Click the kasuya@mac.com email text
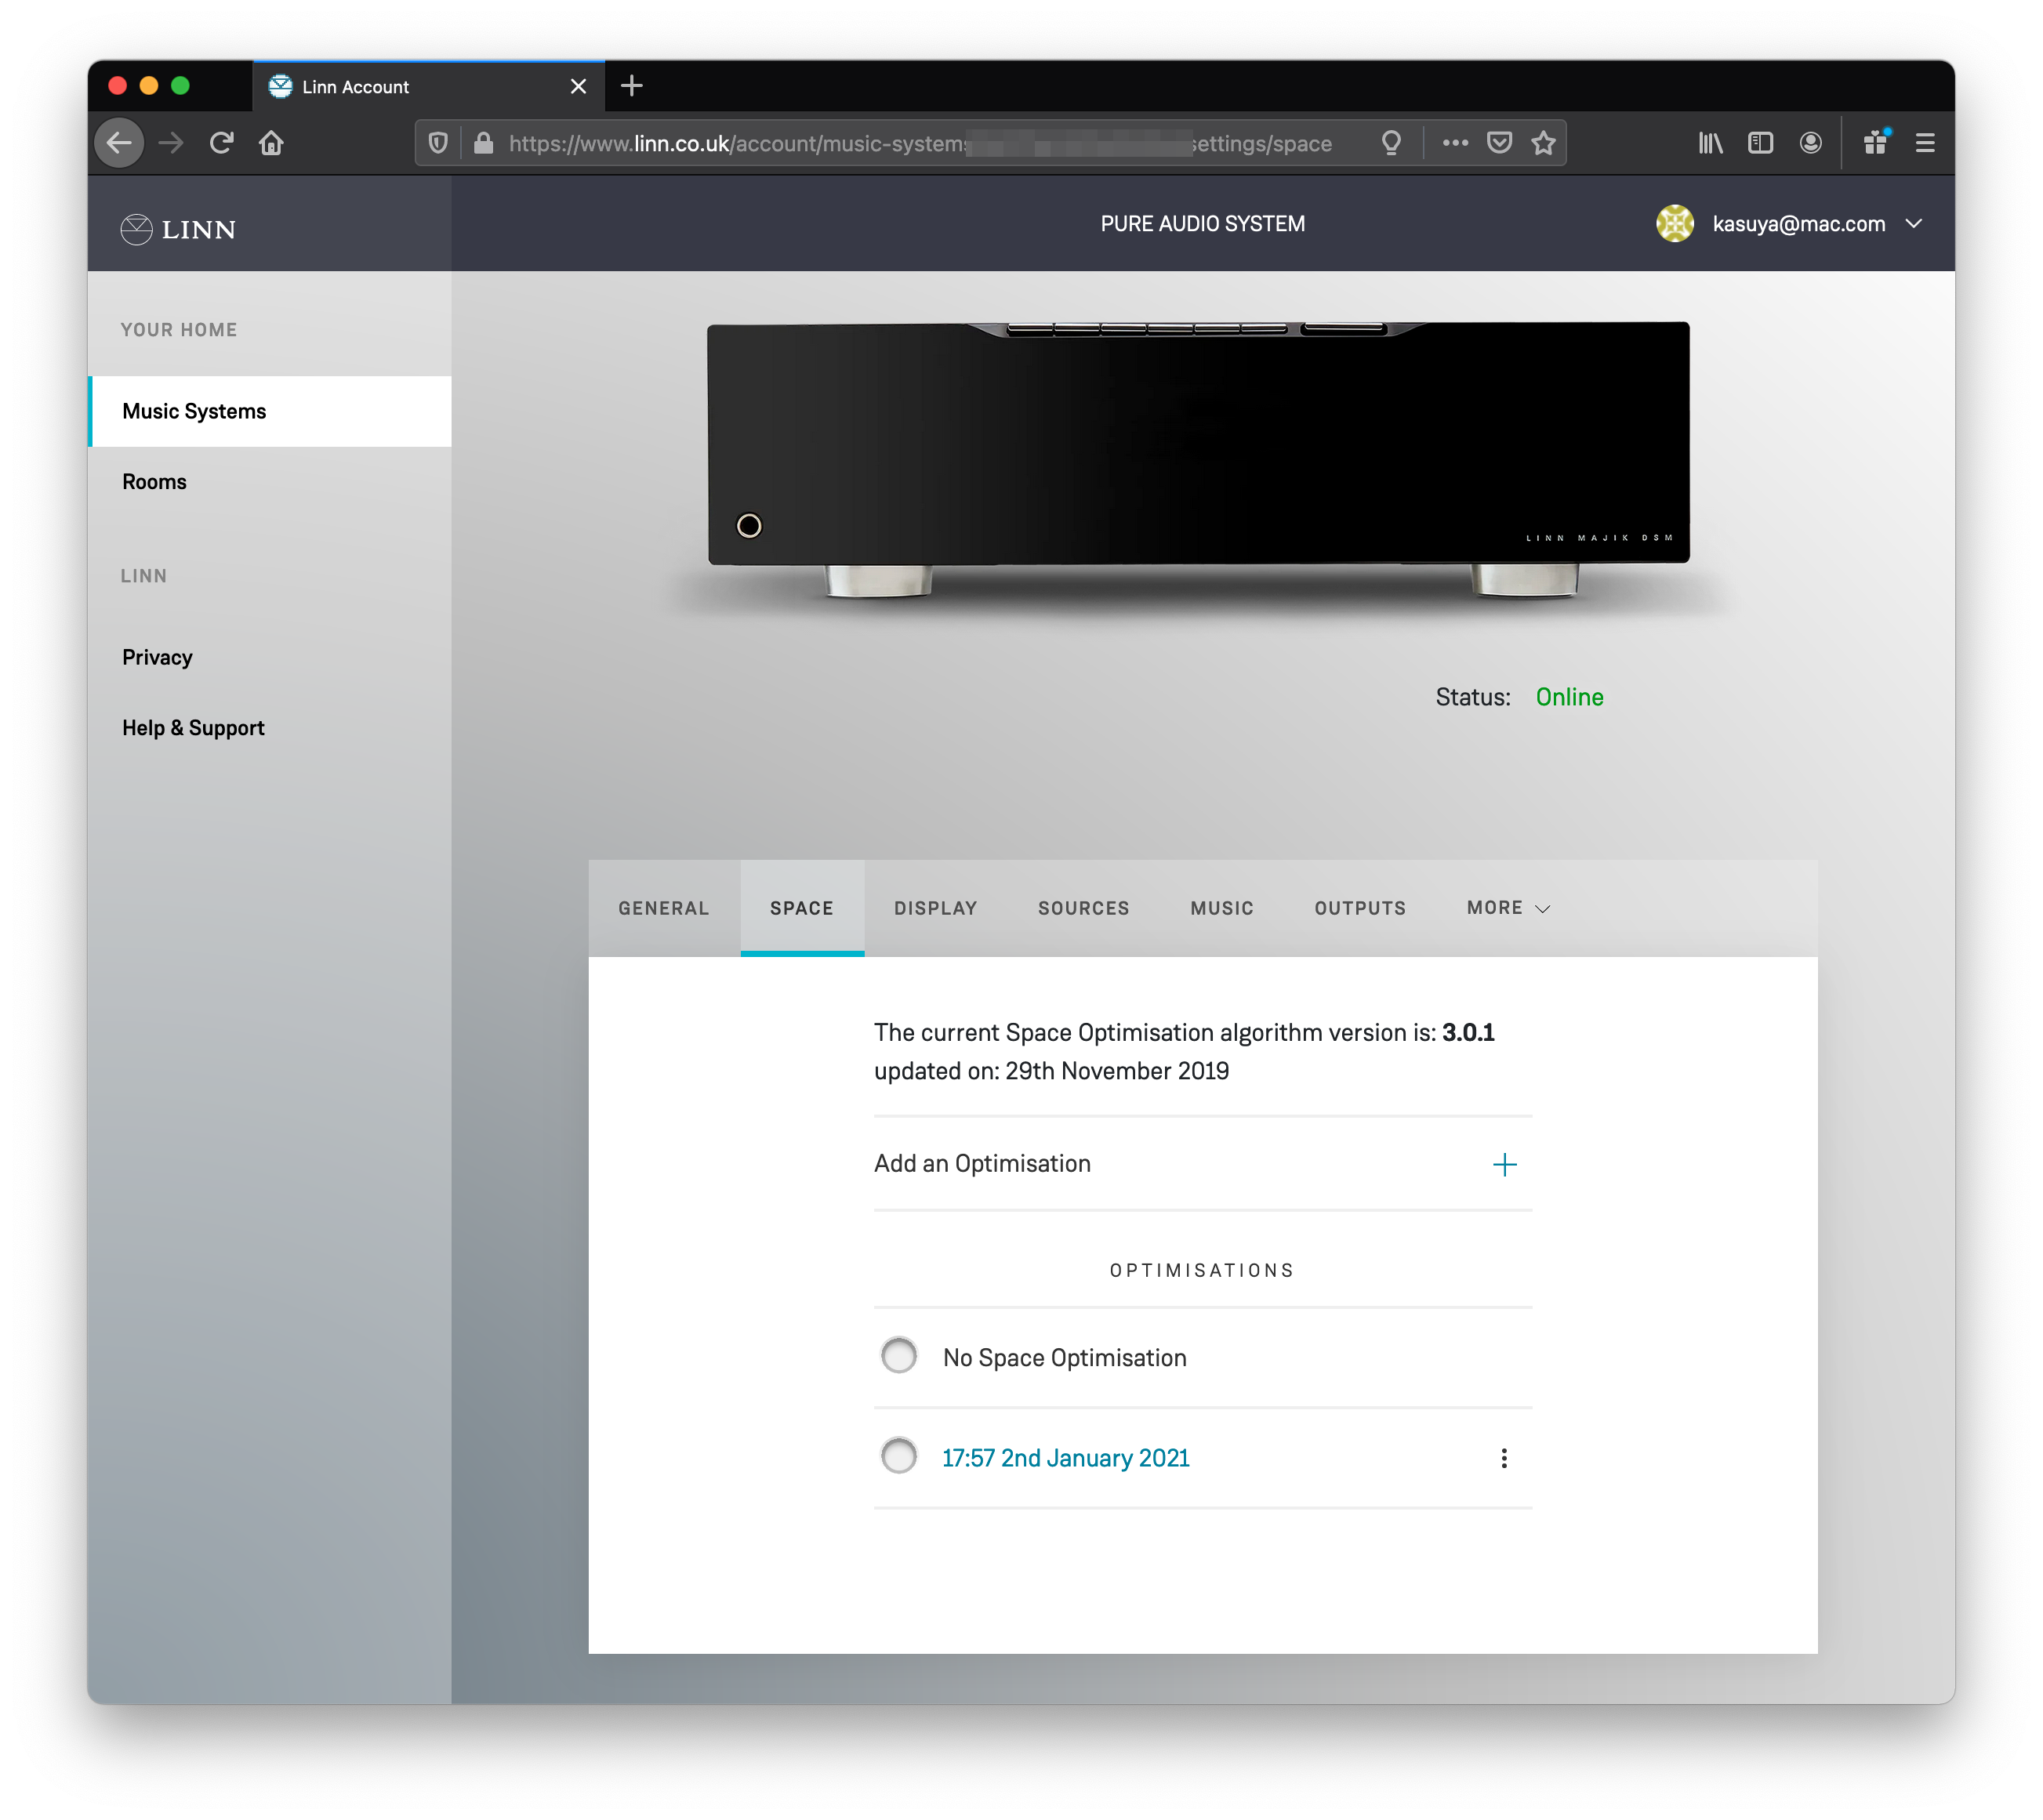Screen dimensions: 2043x1820 [1798, 224]
